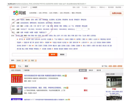Click the 登录 link
The height and width of the screenshot is (103, 126).
74,7
